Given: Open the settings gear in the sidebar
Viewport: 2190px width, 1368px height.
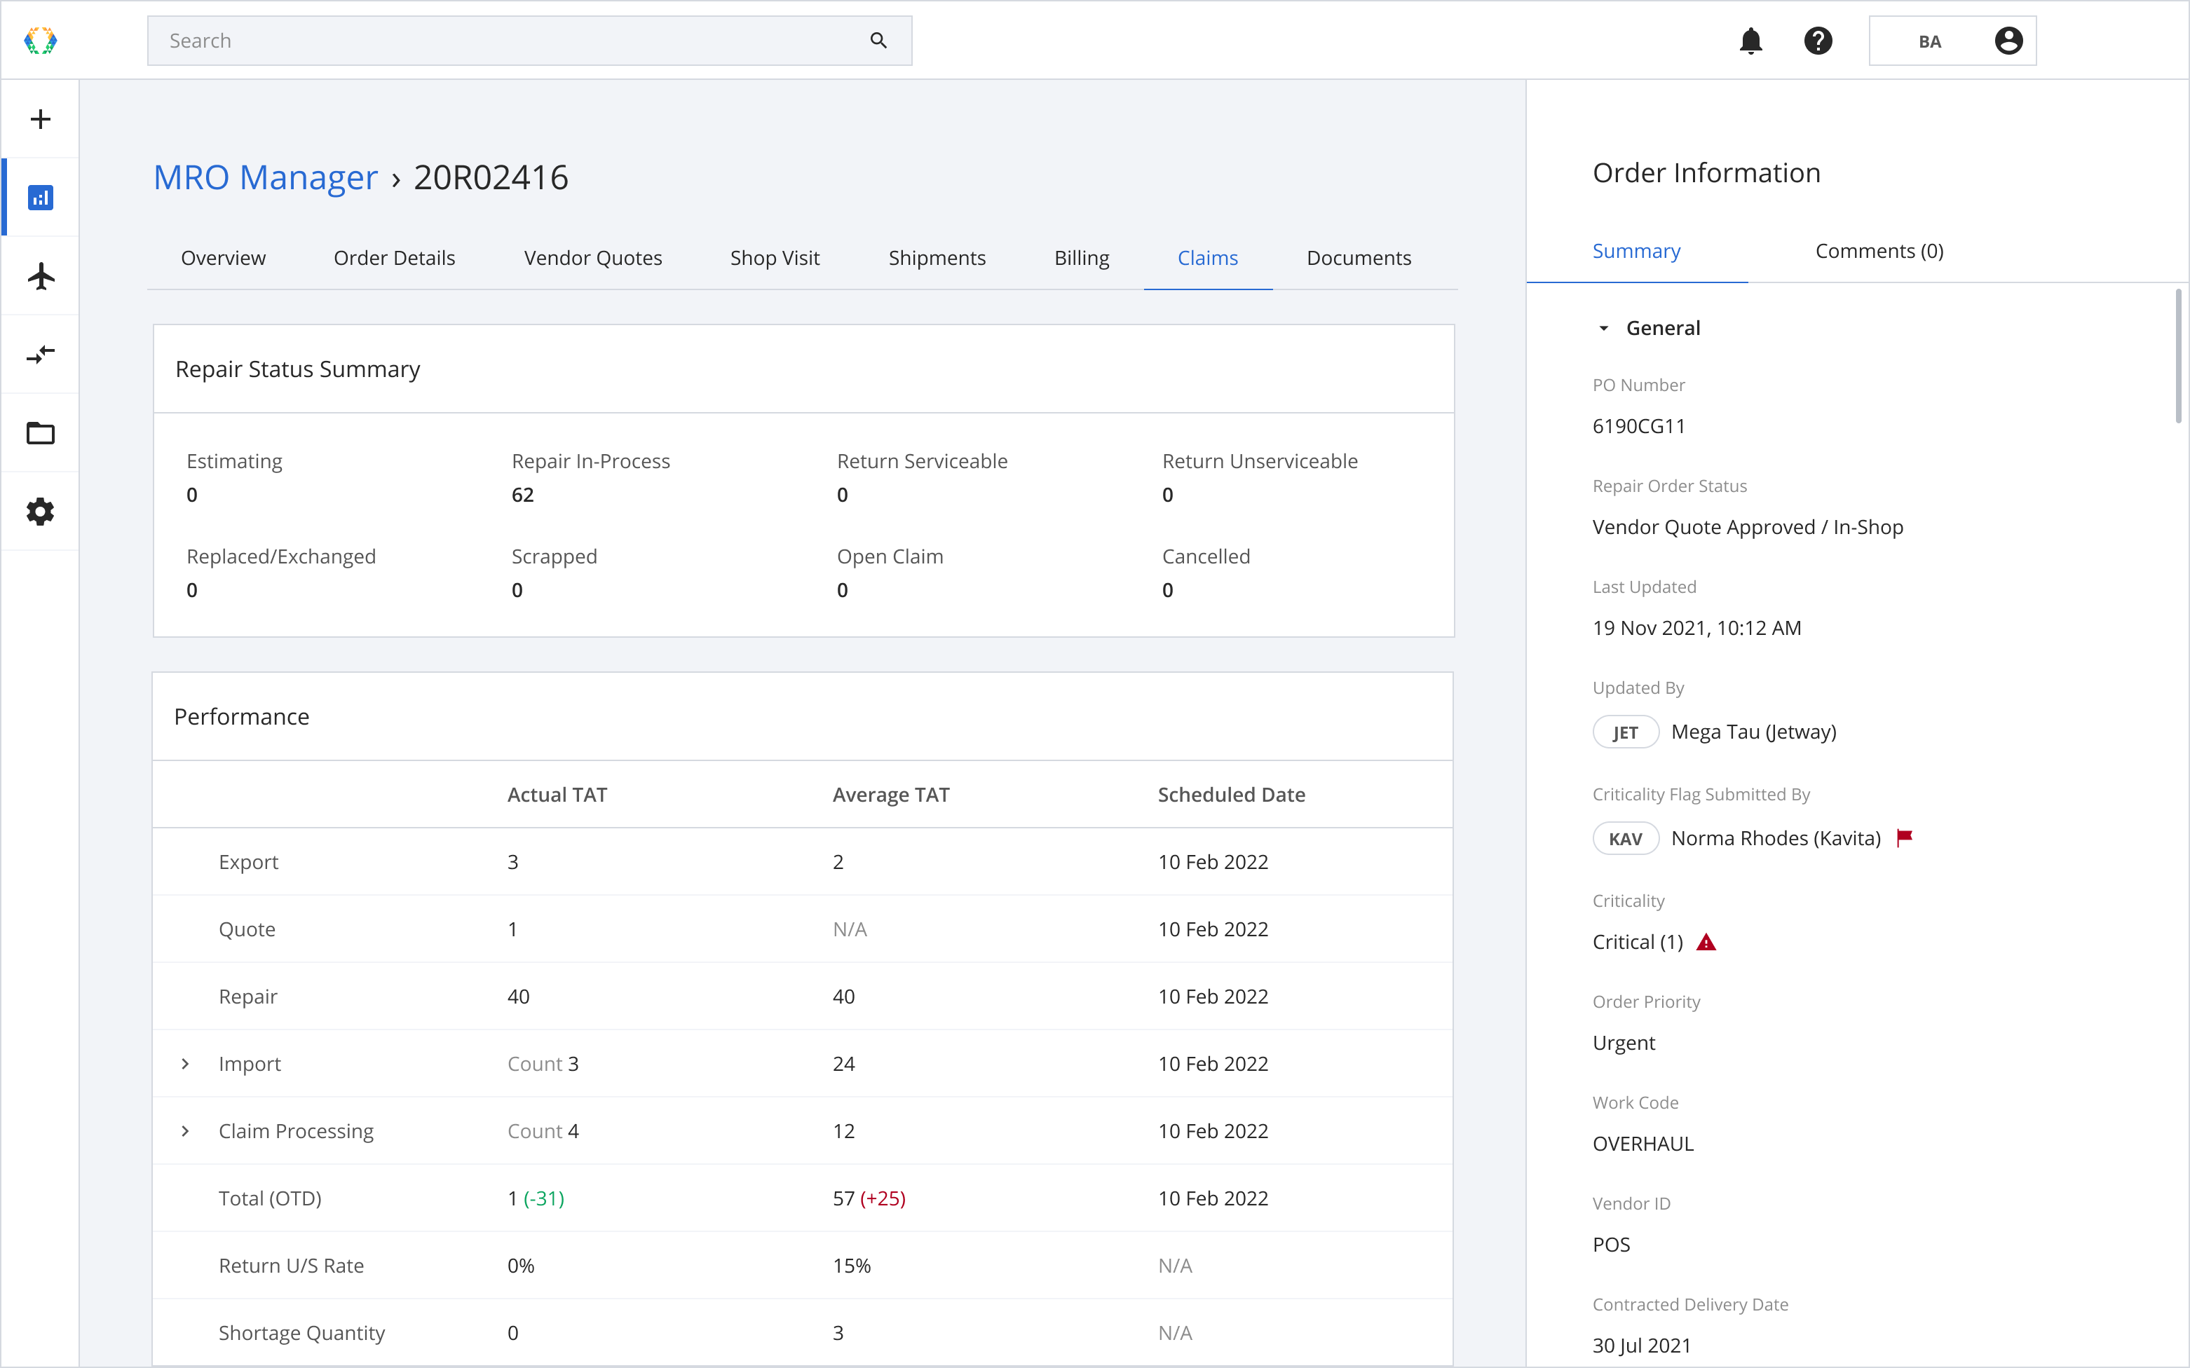Looking at the screenshot, I should point(41,511).
